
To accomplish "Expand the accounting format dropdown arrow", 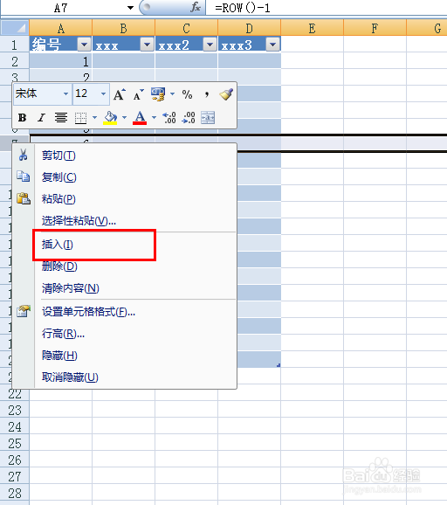I will click(173, 94).
